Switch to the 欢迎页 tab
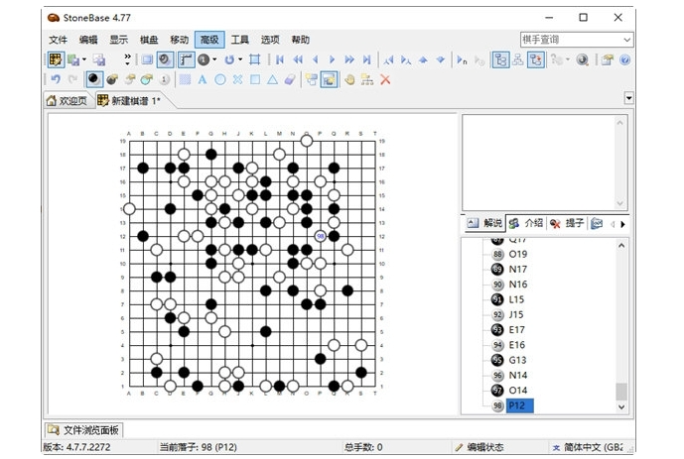This screenshot has height=459, width=684. point(67,101)
